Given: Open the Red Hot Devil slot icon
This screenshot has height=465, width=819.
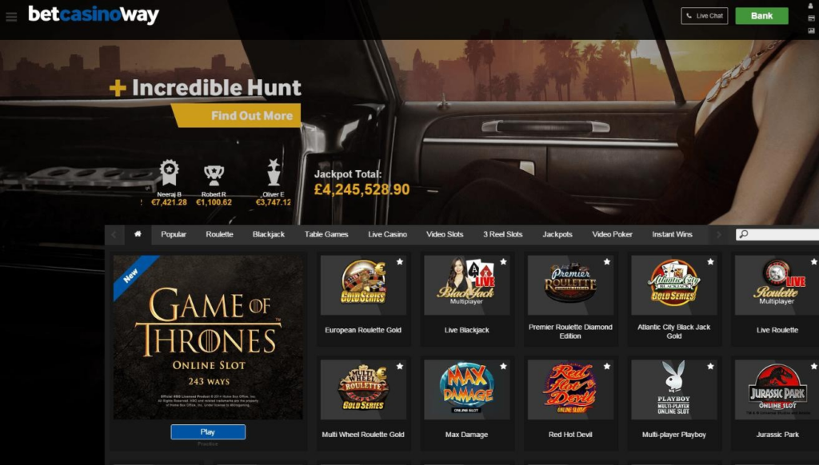Looking at the screenshot, I should [x=570, y=389].
